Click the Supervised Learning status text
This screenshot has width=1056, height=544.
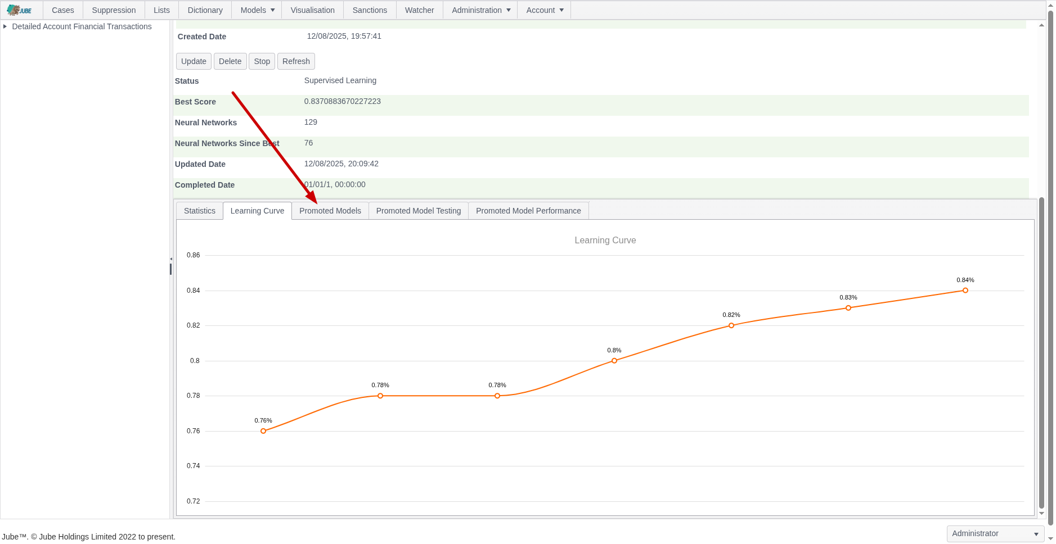coord(340,80)
